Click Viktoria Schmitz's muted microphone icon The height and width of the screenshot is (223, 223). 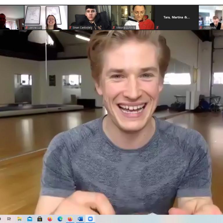point(114,28)
